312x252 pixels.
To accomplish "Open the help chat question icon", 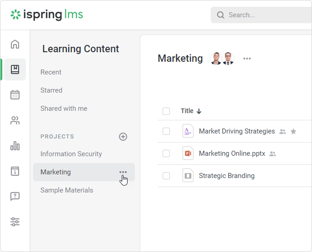I will pos(15,197).
